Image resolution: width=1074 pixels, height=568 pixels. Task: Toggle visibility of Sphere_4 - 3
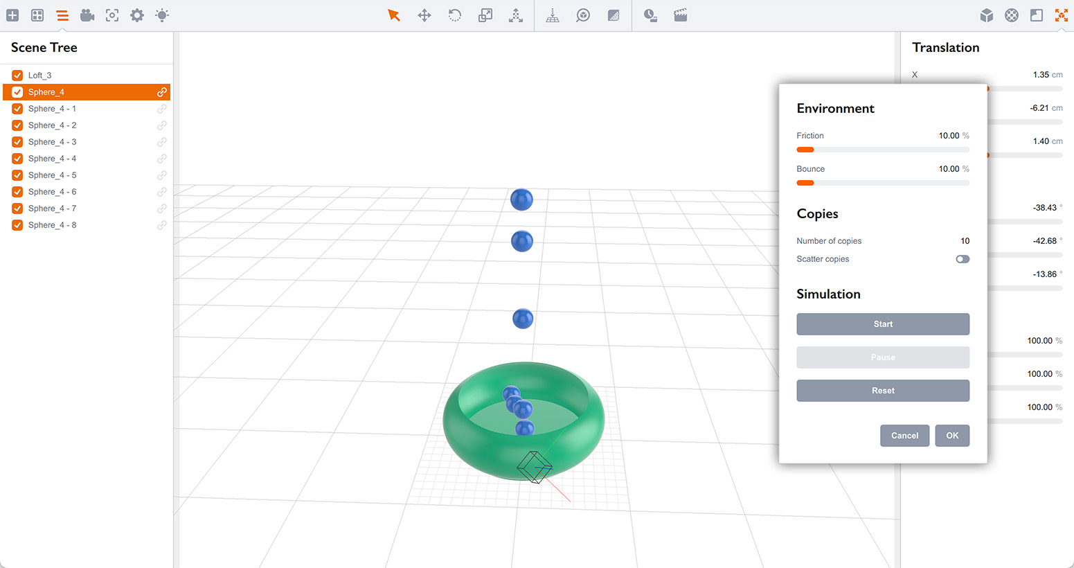pos(17,141)
